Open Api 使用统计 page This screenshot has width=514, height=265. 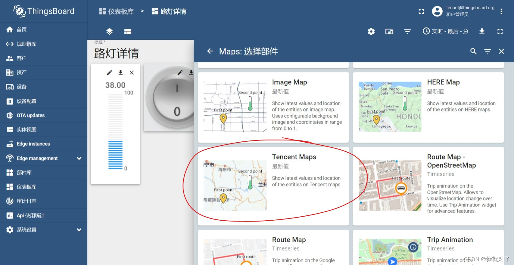pos(43,215)
